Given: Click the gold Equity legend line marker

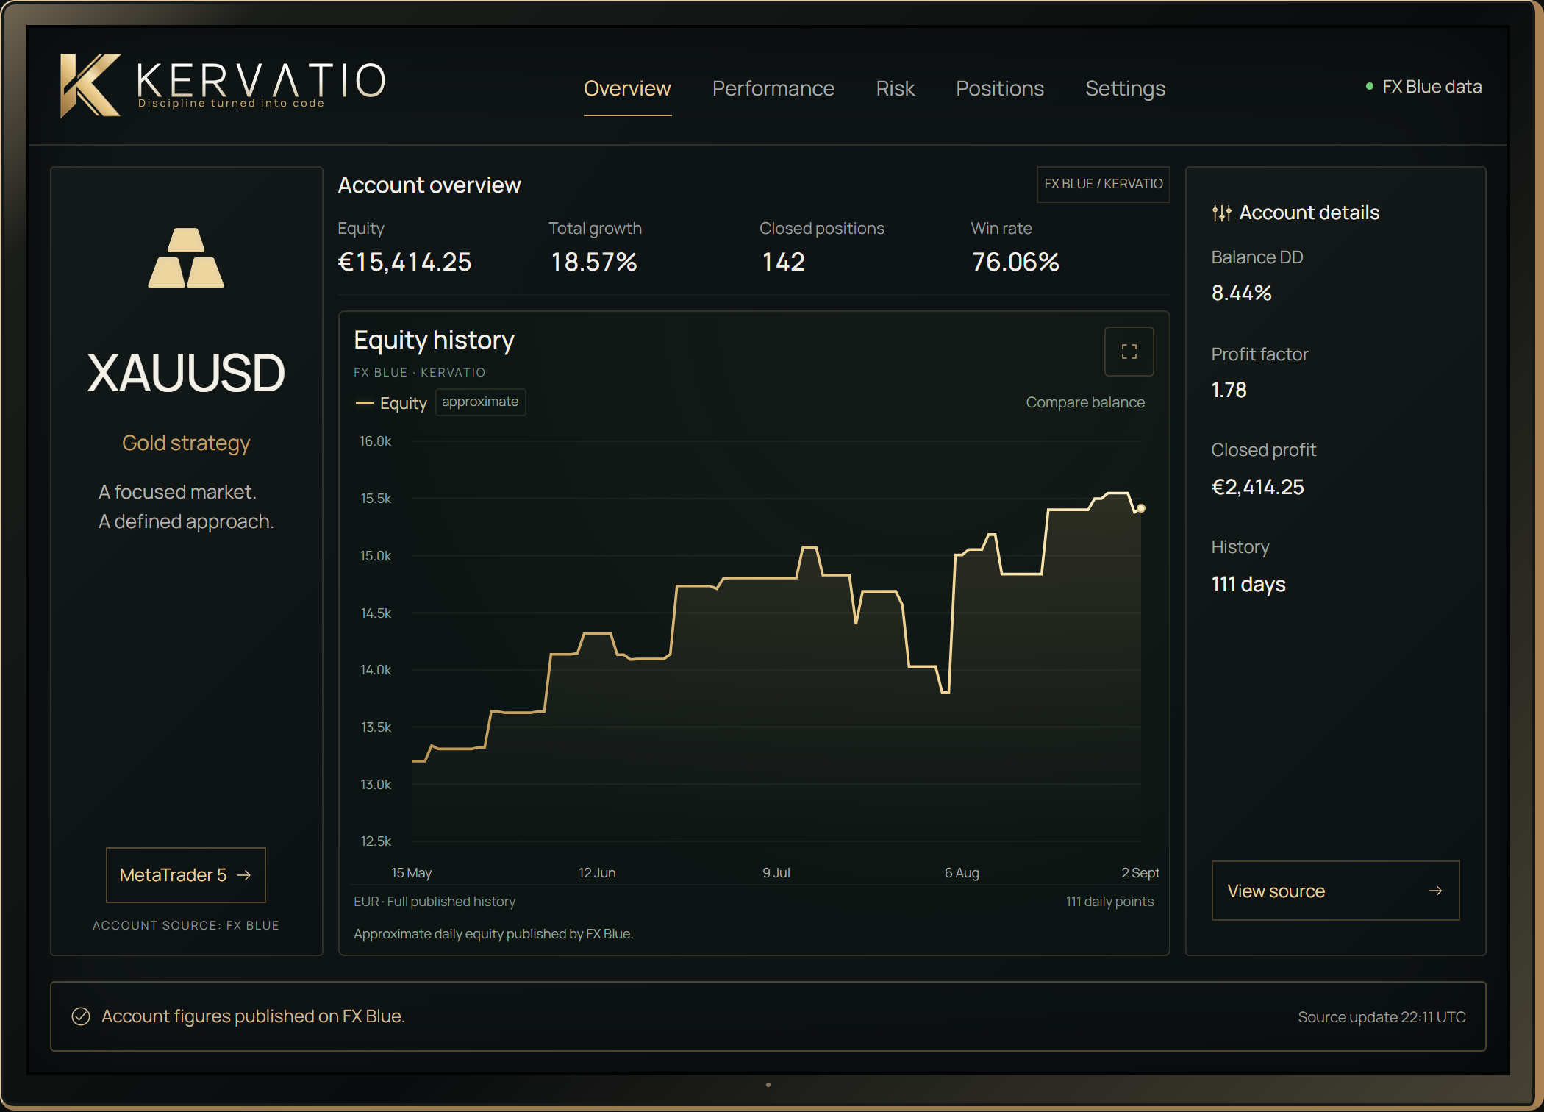Looking at the screenshot, I should (364, 403).
